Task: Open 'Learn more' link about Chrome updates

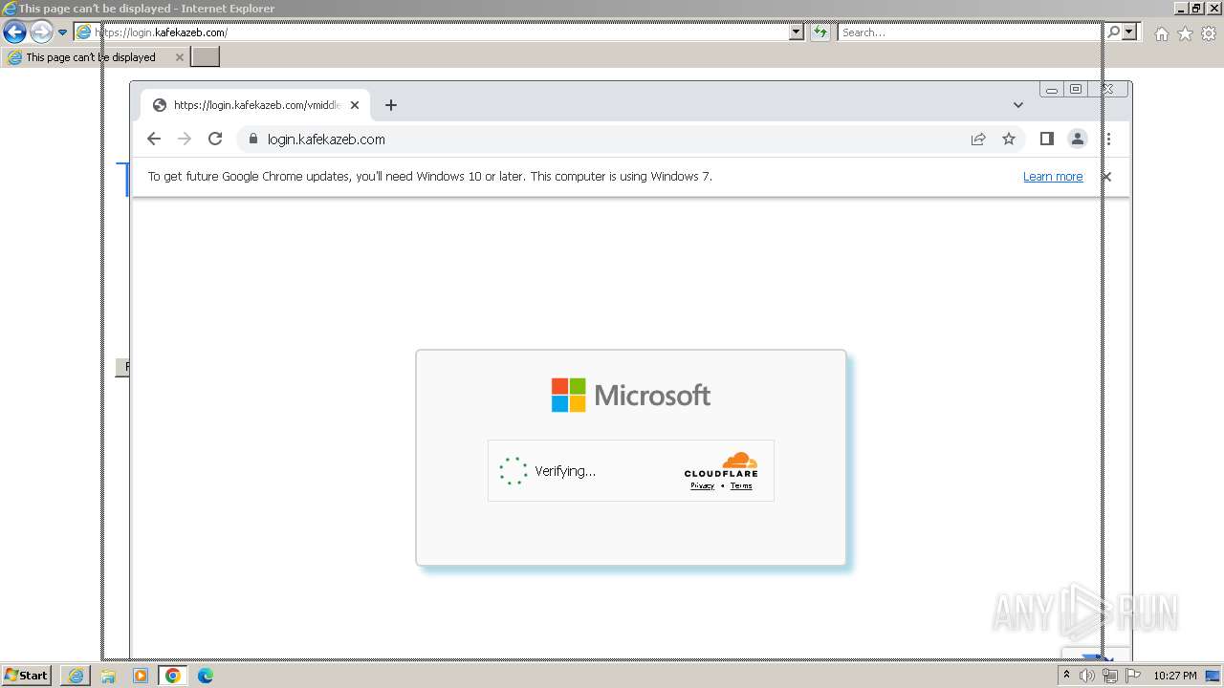Action: (1053, 177)
